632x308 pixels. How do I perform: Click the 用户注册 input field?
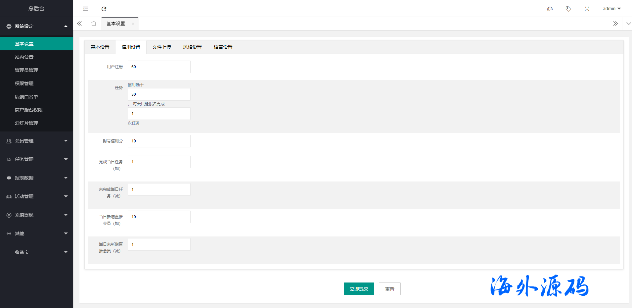coord(159,67)
